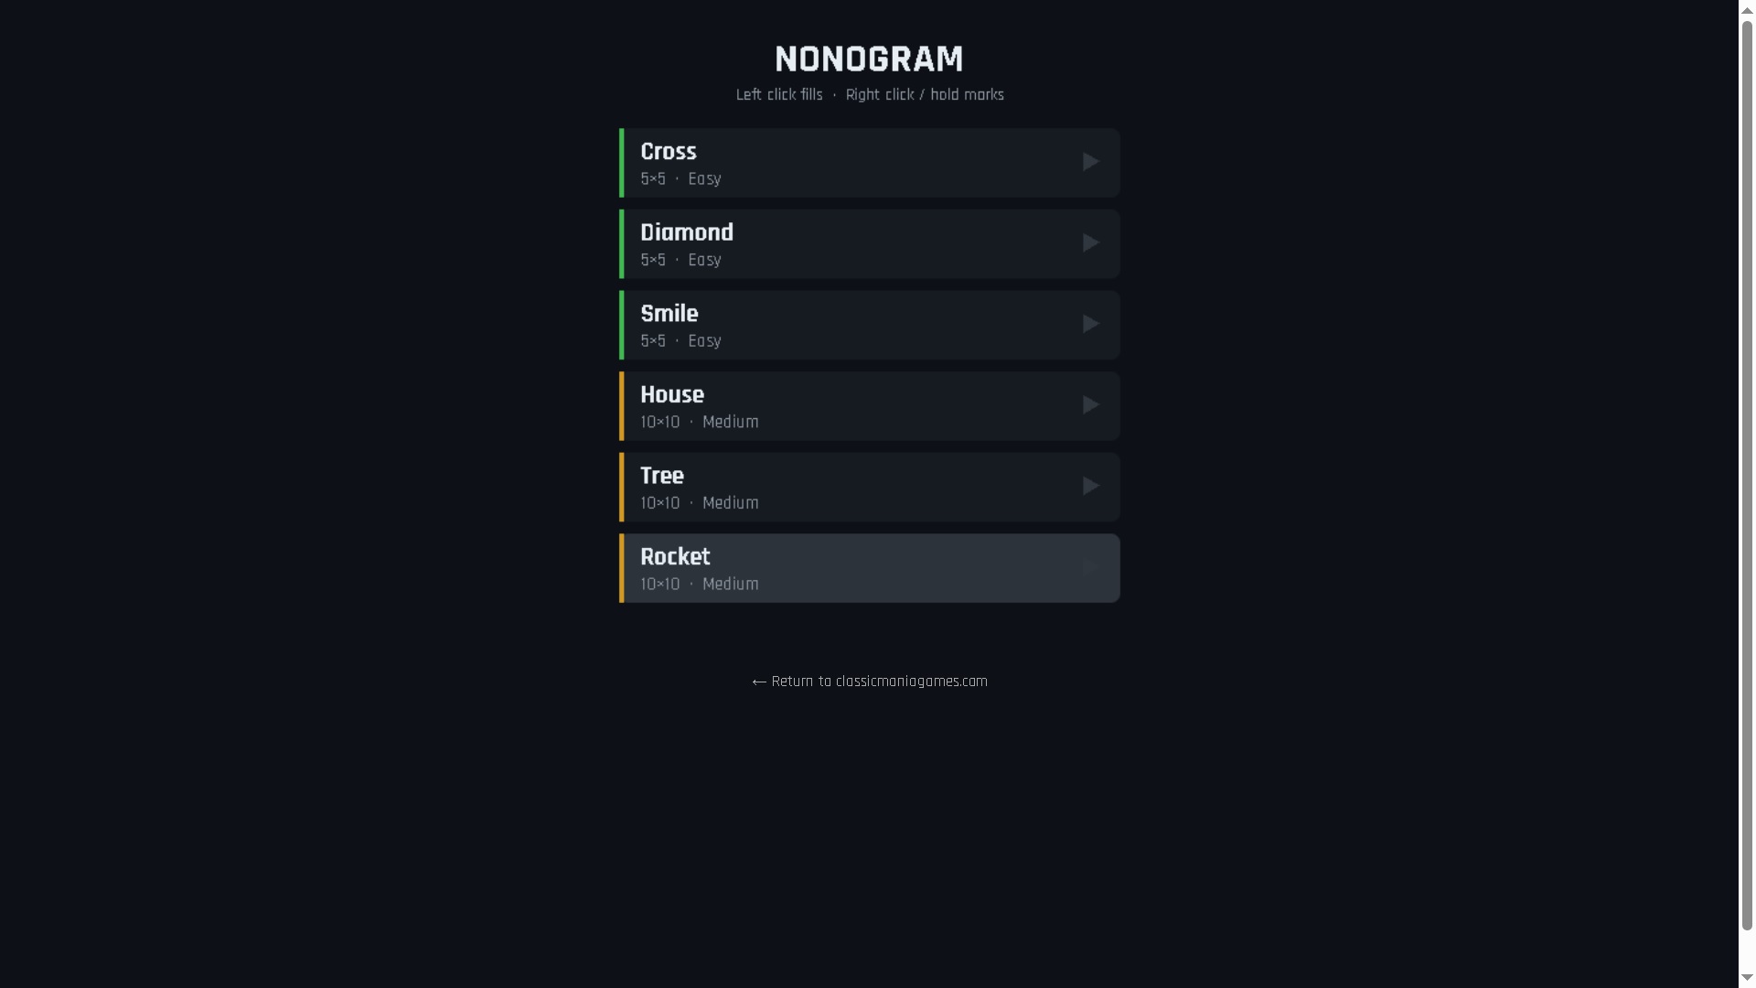This screenshot has width=1756, height=988.
Task: Tap the play icon on the Rocket row
Action: pos(1090,566)
